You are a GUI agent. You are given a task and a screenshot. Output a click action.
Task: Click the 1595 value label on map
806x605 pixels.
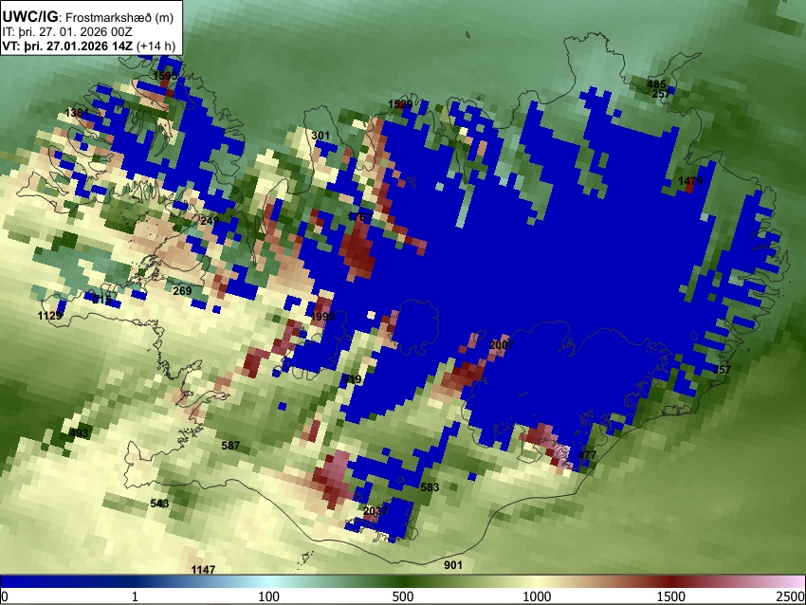click(x=165, y=76)
